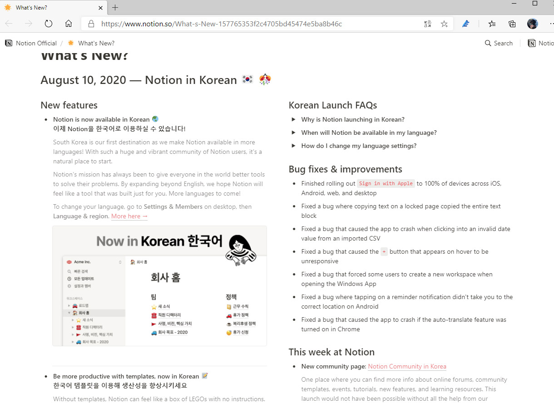Add page to favorites star icon
The image size is (554, 403).
tap(444, 24)
